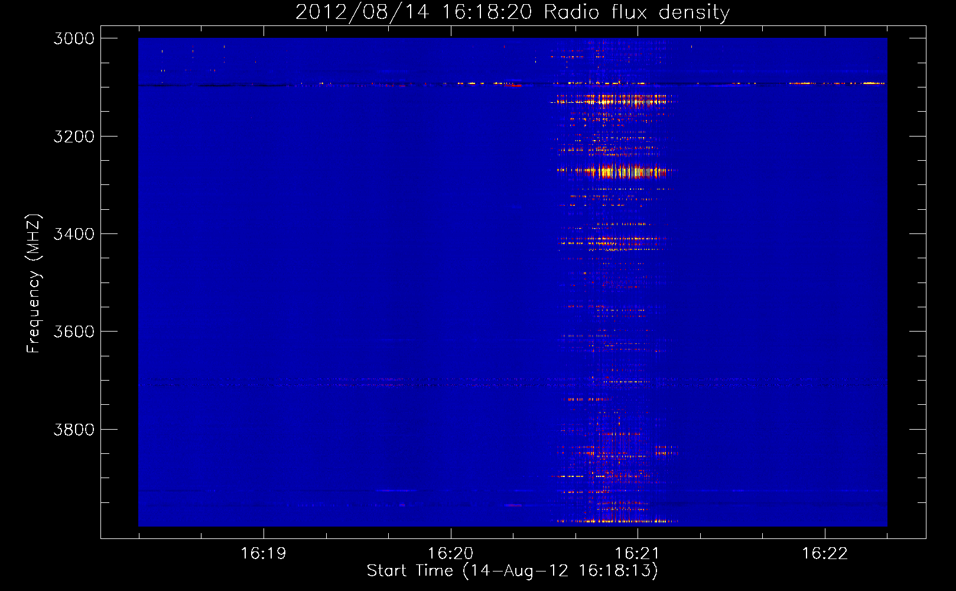Click the 16:20 time tick label
This screenshot has width=956, height=591.
coord(450,553)
